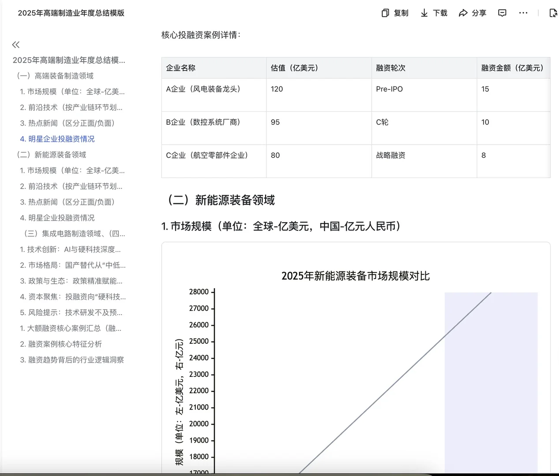This screenshot has width=559, height=476.
Task: Select 5. 风险提示：技术研发不及预期
Action: click(71, 312)
